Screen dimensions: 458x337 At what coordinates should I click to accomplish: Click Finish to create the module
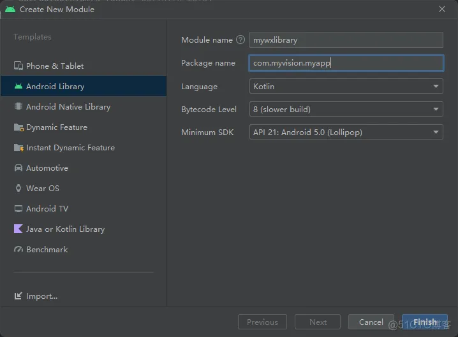pyautogui.click(x=425, y=322)
